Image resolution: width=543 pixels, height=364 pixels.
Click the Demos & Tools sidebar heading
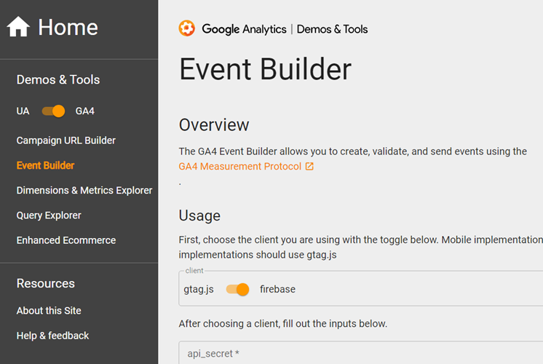58,79
